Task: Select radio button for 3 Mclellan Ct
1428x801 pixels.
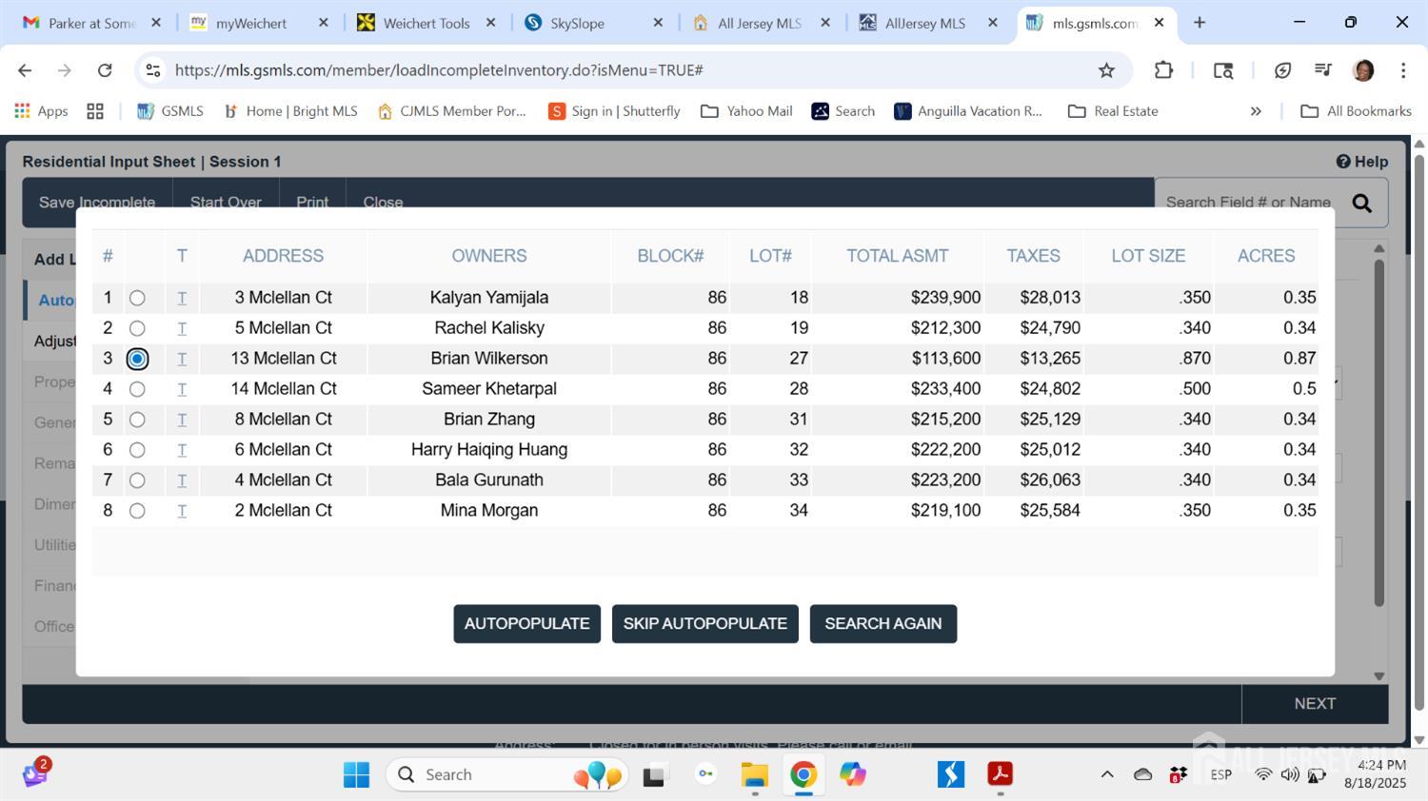Action: (137, 298)
